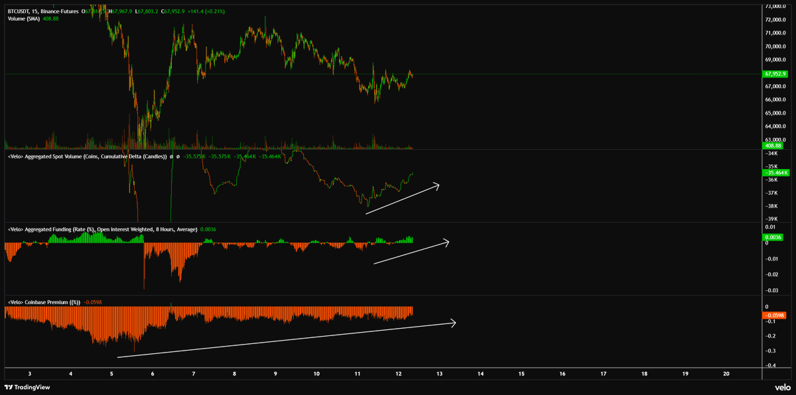Click date 7 on time axis

tap(194, 374)
